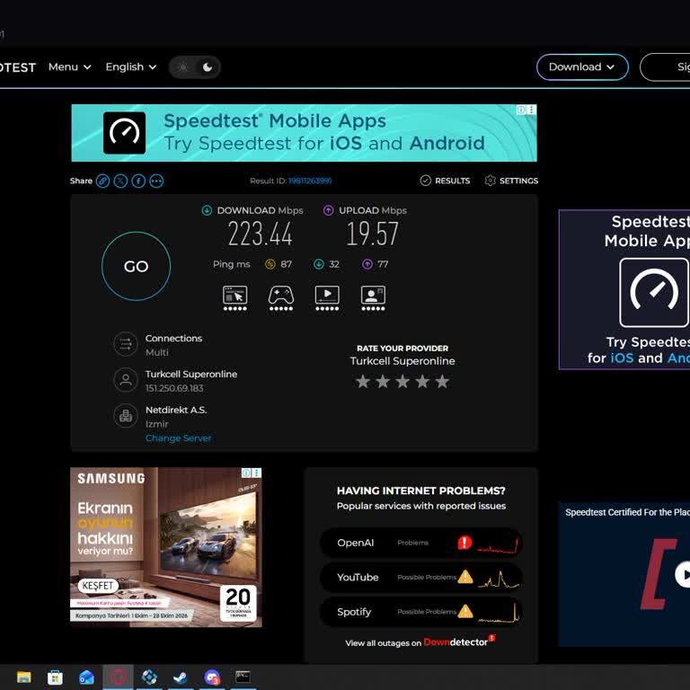Open Microsoft Store from the taskbar
Viewport: 690px width, 690px height.
(55, 677)
